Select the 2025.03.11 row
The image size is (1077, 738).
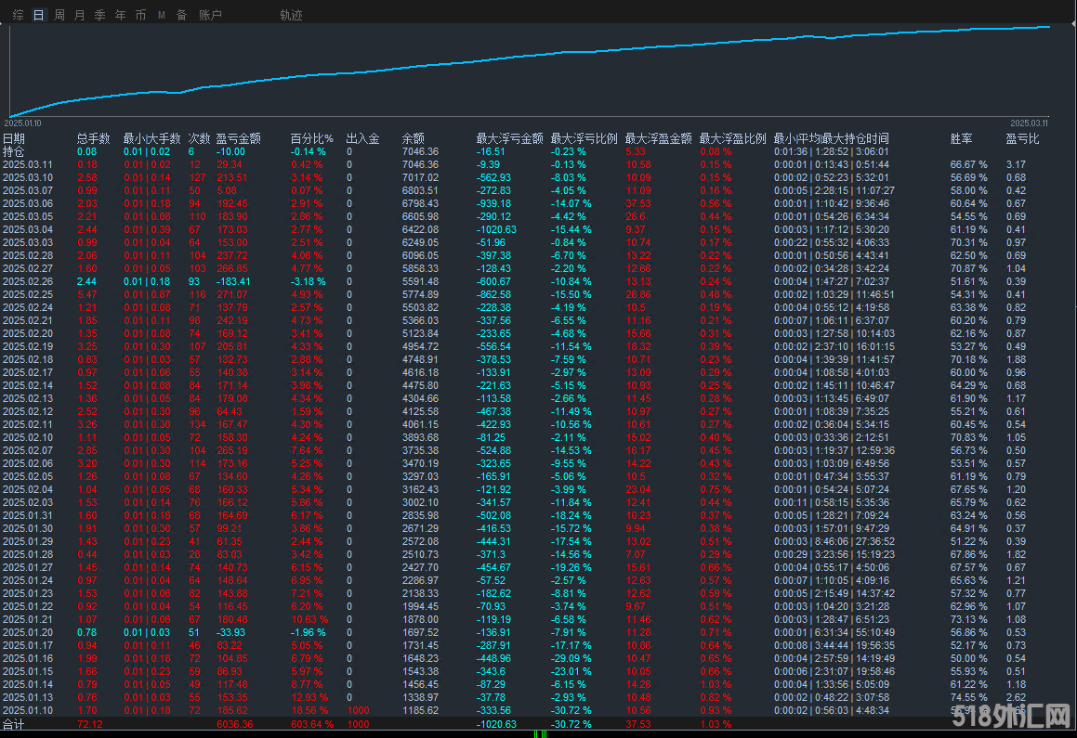28,164
